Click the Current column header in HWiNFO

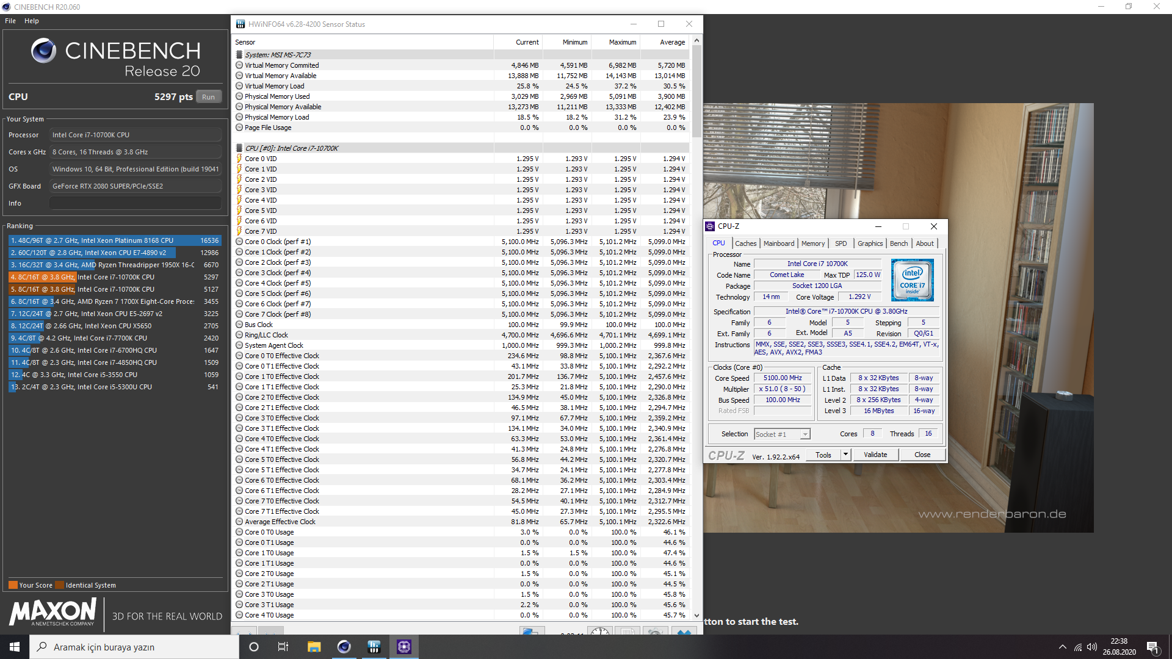(518, 42)
